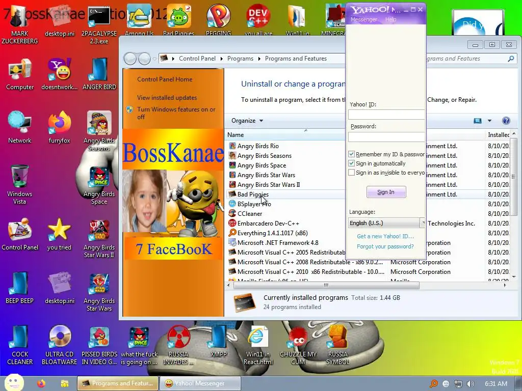Select the doesntwork Yahoo desktop shortcut
Screen dimensions: 522x391
[x=59, y=74]
